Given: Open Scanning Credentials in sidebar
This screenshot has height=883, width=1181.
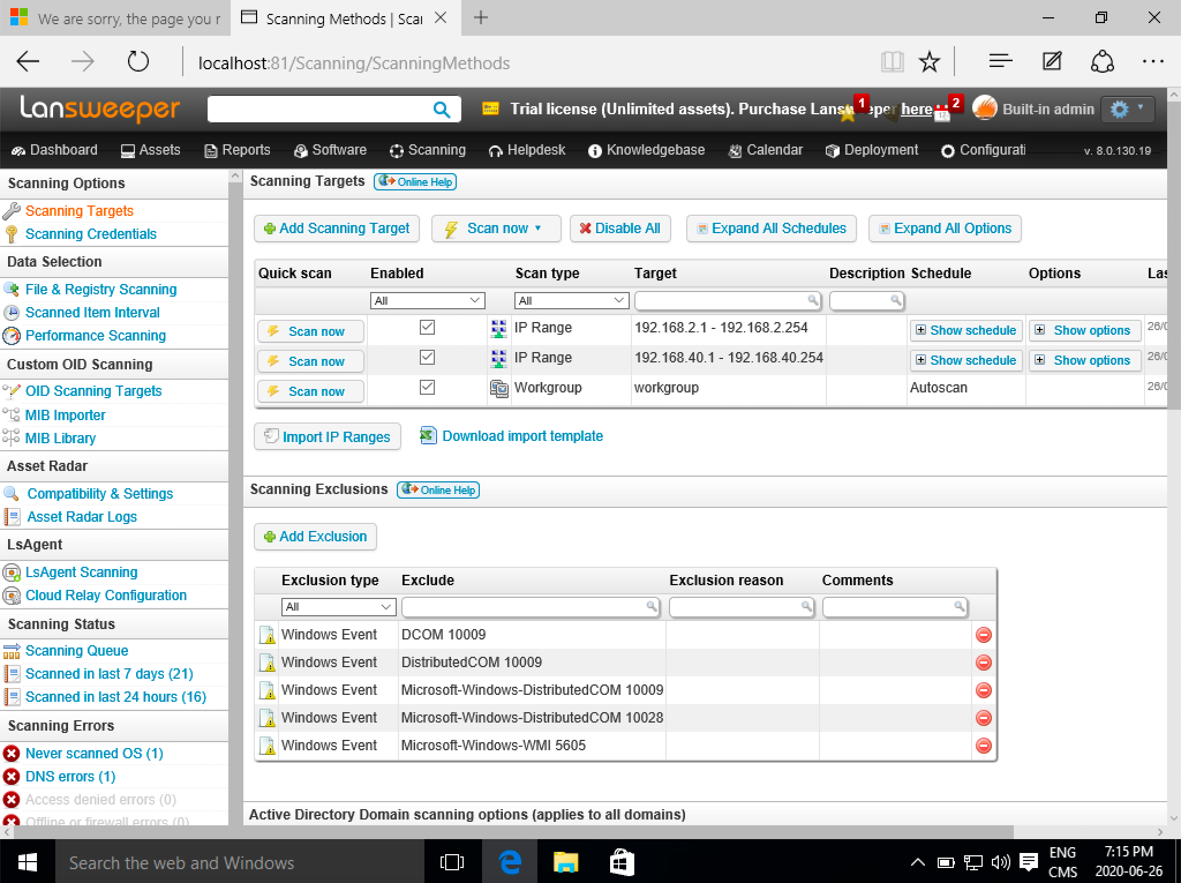Looking at the screenshot, I should (x=91, y=234).
